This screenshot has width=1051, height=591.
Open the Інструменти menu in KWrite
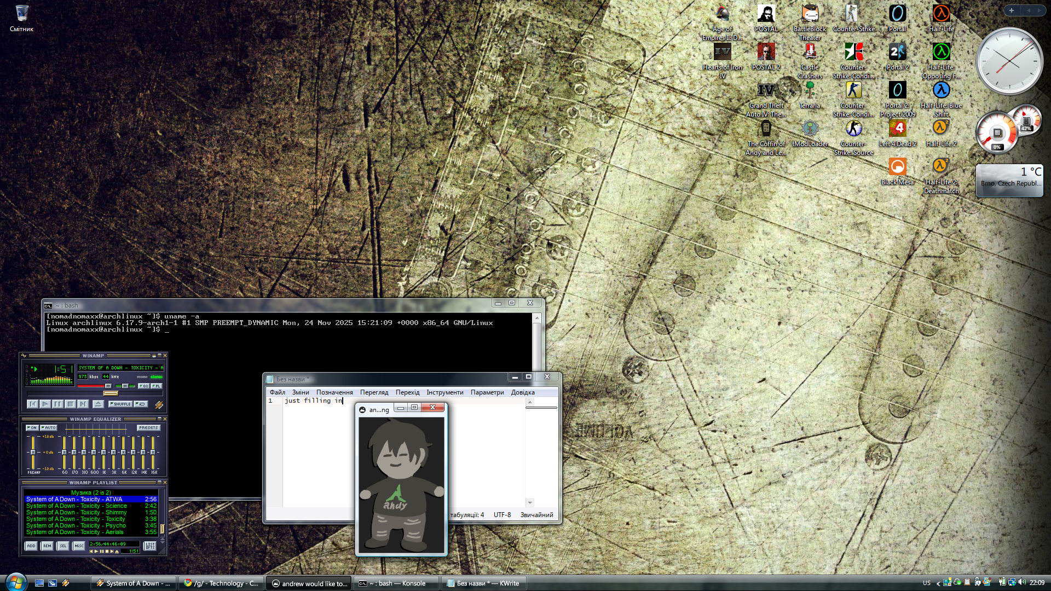coord(444,392)
